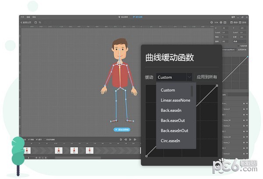Click the loop playback icon in timeline
This screenshot has height=179, width=263.
click(121, 140)
